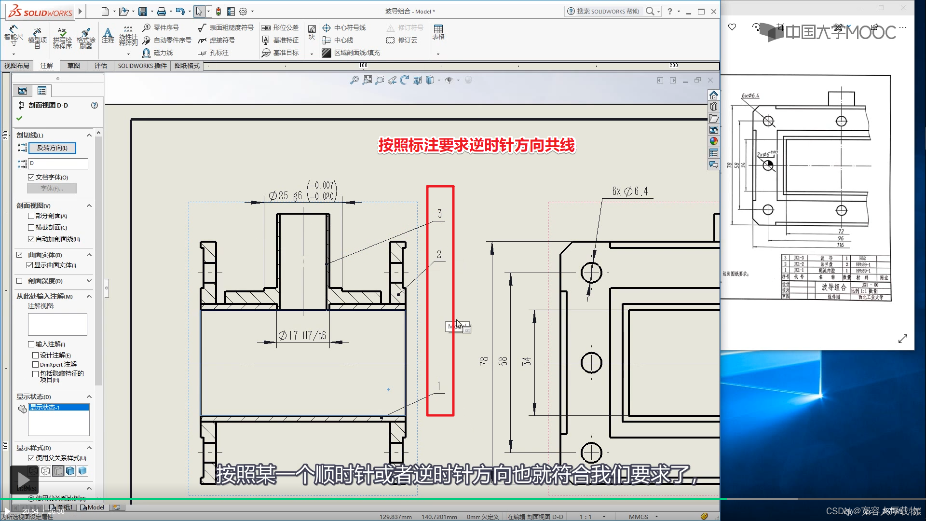
Task: Select the 表面粗糙度符号 surface finish tool
Action: click(x=226, y=27)
